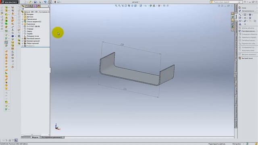The width and height of the screenshot is (258, 145).
Task: Open the Модель bottom tab
Action: (35, 137)
